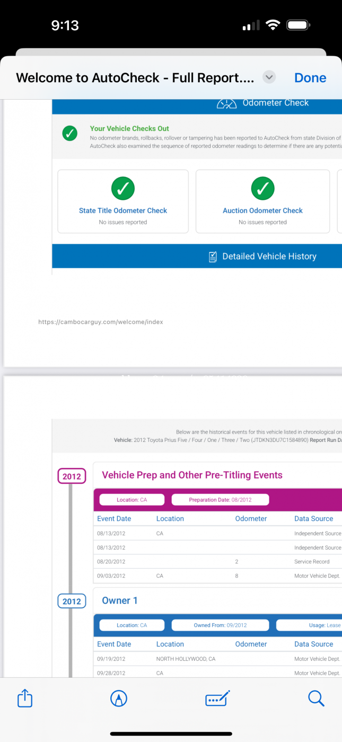342x742 pixels.
Task: Tap odometer reading 8 in prep table
Action: point(237,576)
